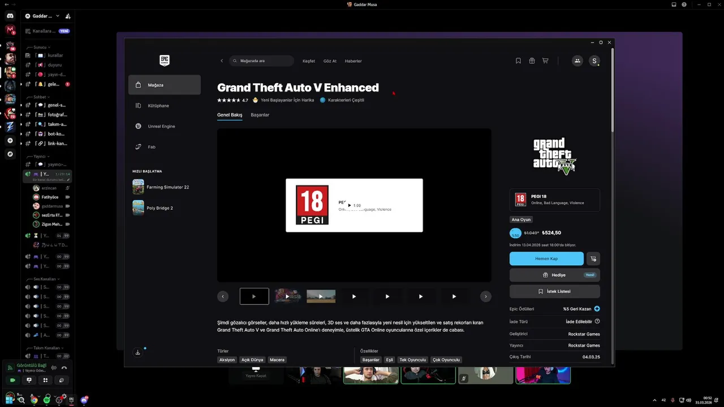Open Kütüphane in the sidebar
Viewport: 724px width, 407px height.
(165, 106)
